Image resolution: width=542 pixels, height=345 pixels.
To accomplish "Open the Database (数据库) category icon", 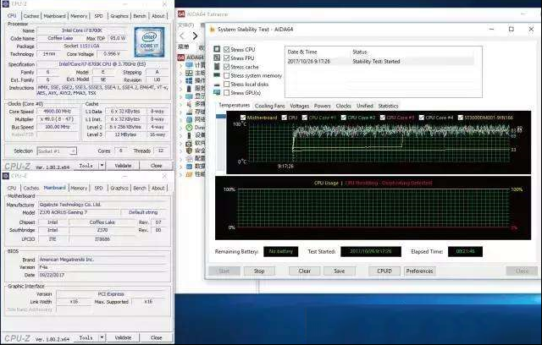I will pos(189,167).
